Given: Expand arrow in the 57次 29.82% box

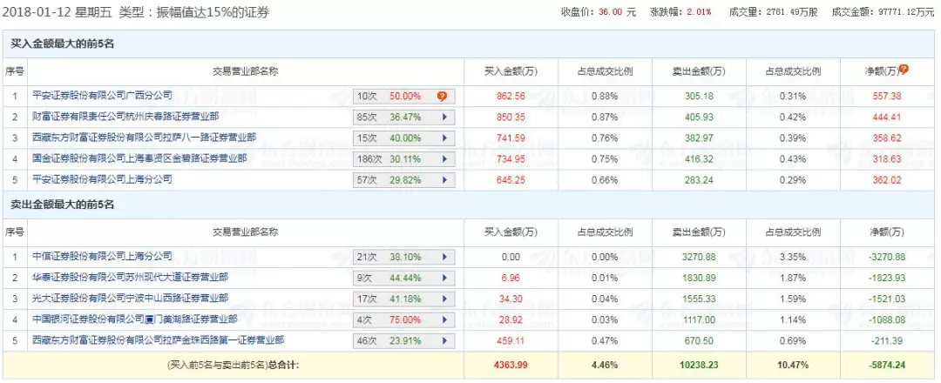Looking at the screenshot, I should [444, 180].
